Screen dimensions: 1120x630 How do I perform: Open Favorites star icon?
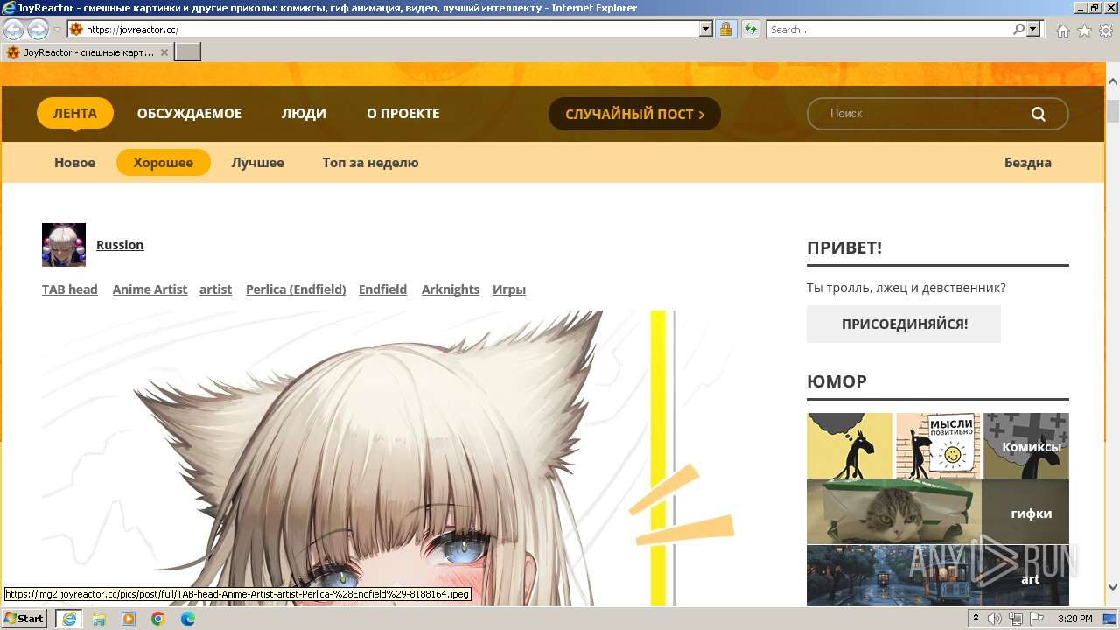point(1084,31)
